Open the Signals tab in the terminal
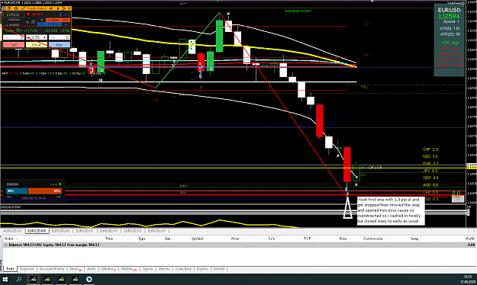Screen dimensions: 477x285 (x=147, y=269)
